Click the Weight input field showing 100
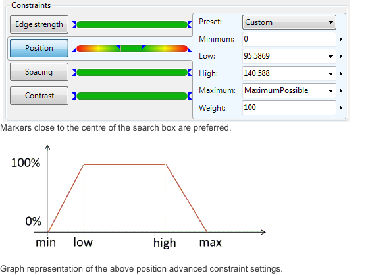Screen dimensions: 368x275 tap(289, 107)
